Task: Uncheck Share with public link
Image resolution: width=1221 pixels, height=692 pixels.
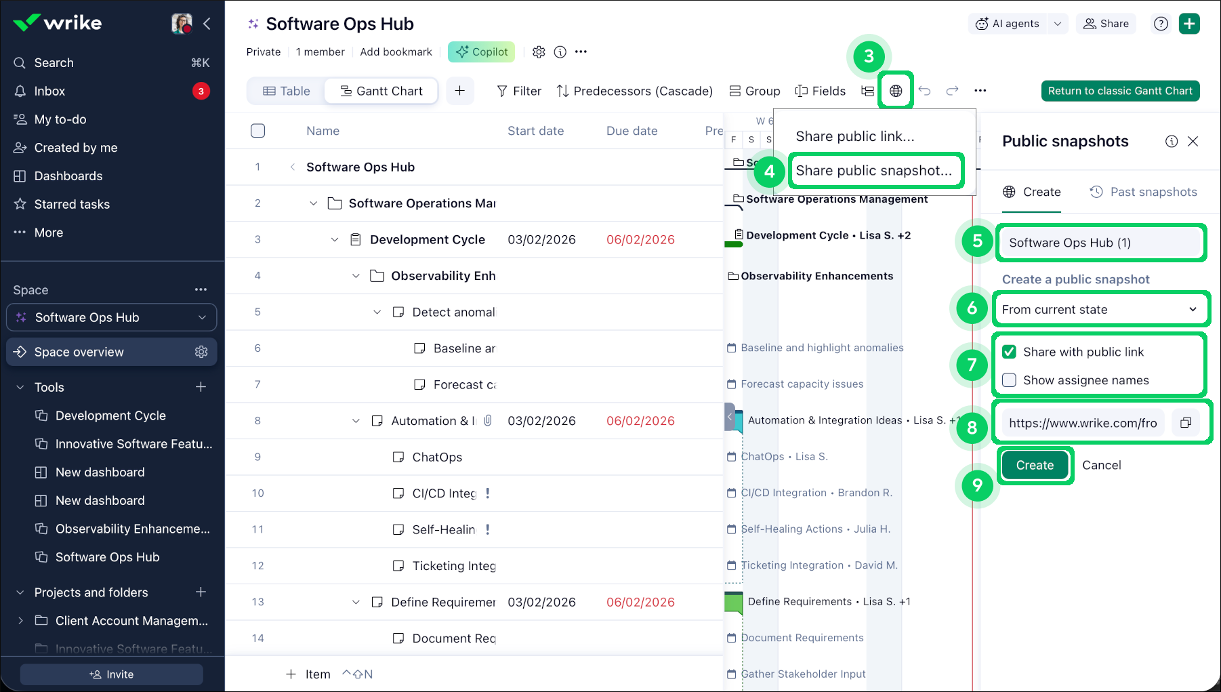Action: point(1009,352)
